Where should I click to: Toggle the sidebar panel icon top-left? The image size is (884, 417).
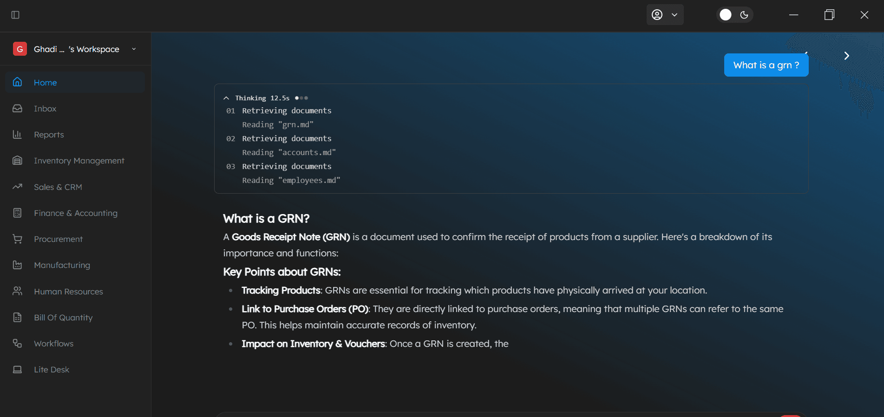tap(15, 15)
